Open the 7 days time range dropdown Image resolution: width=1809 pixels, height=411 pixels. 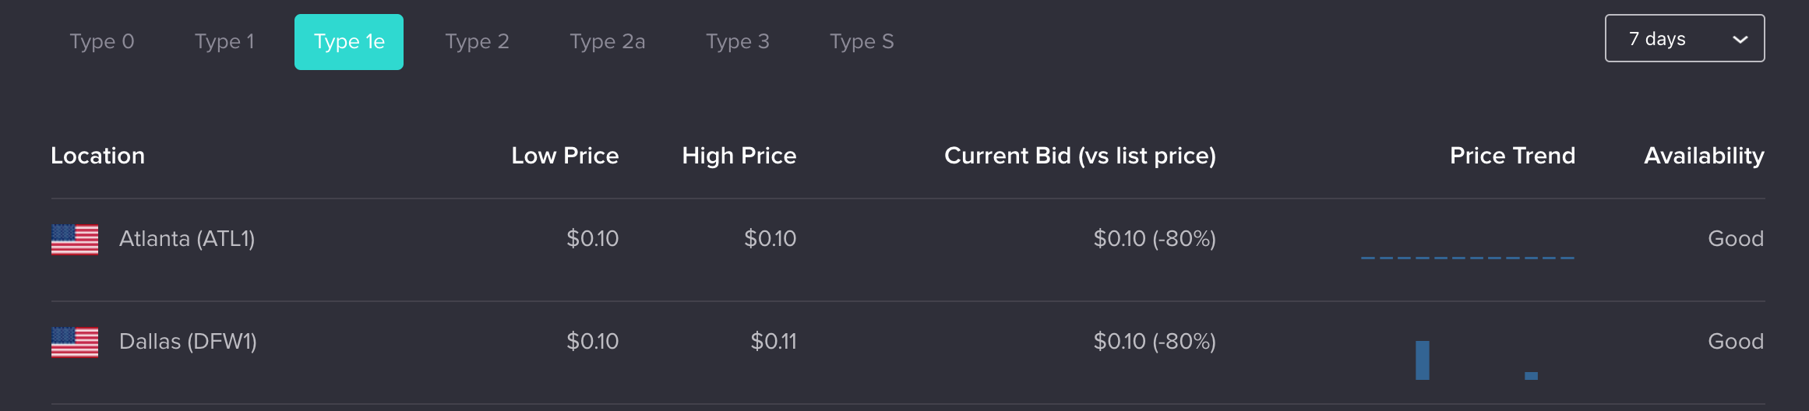pos(1684,38)
